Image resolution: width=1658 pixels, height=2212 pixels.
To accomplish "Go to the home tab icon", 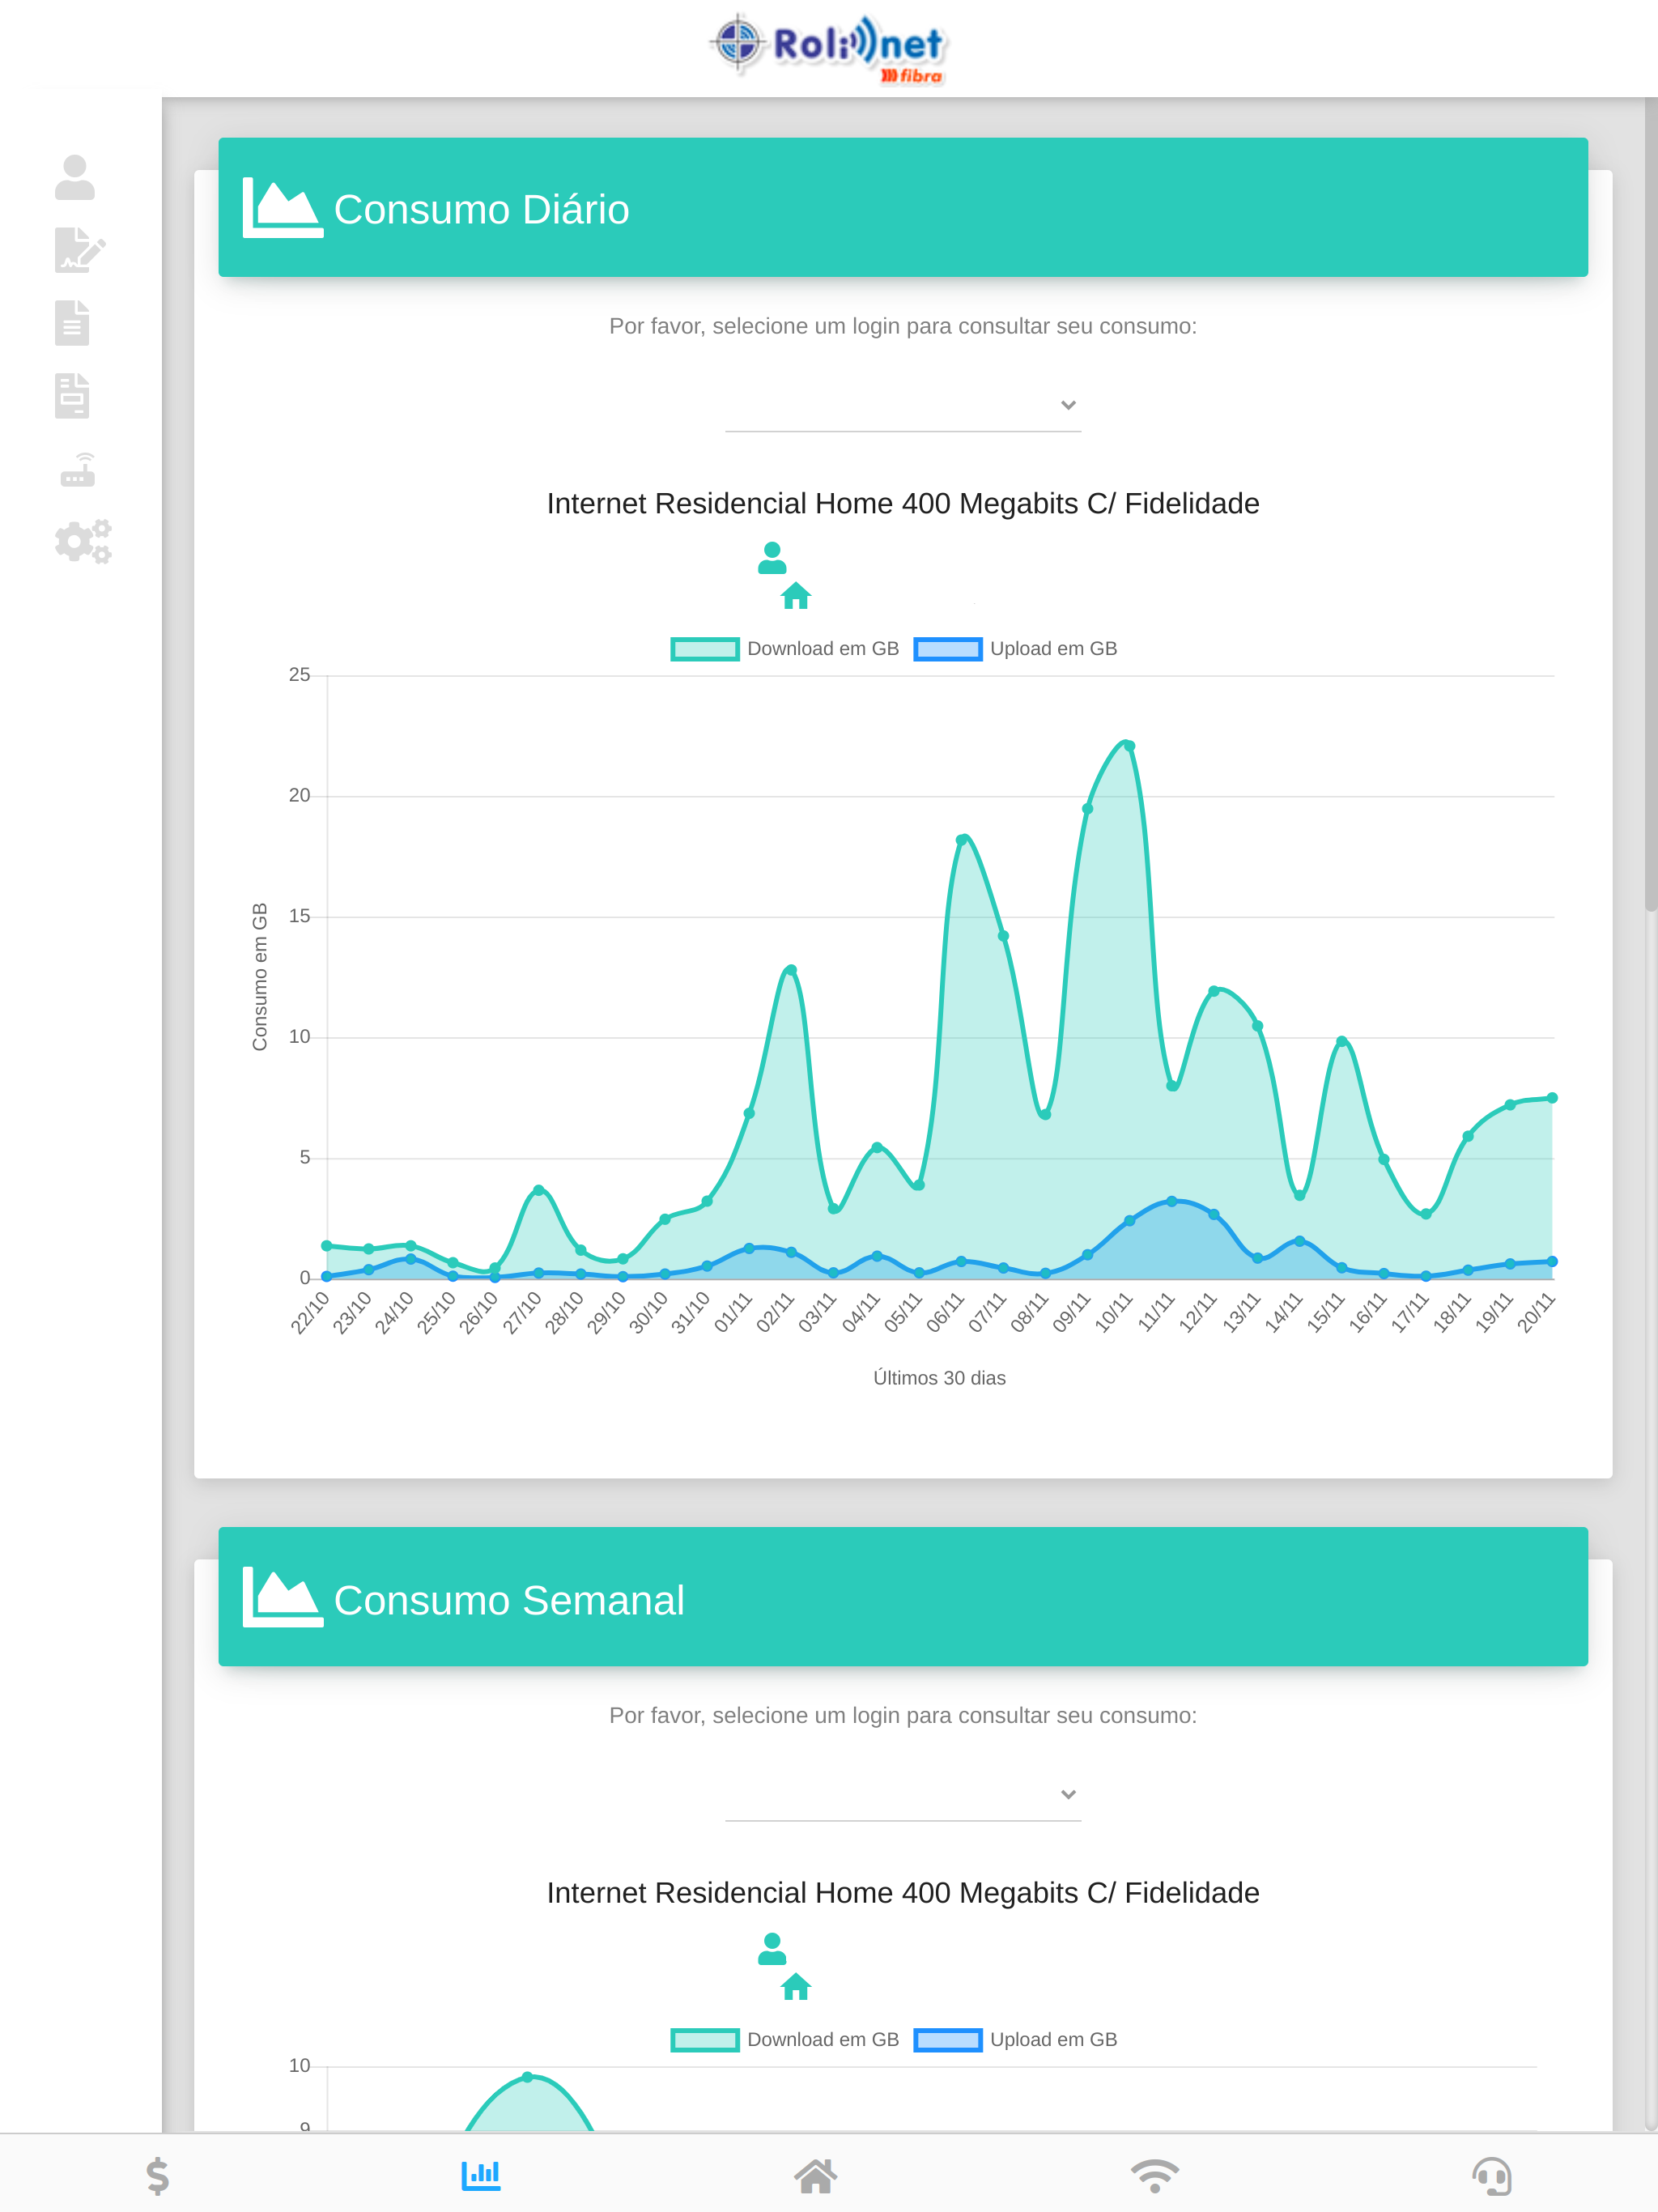I will coord(815,2176).
